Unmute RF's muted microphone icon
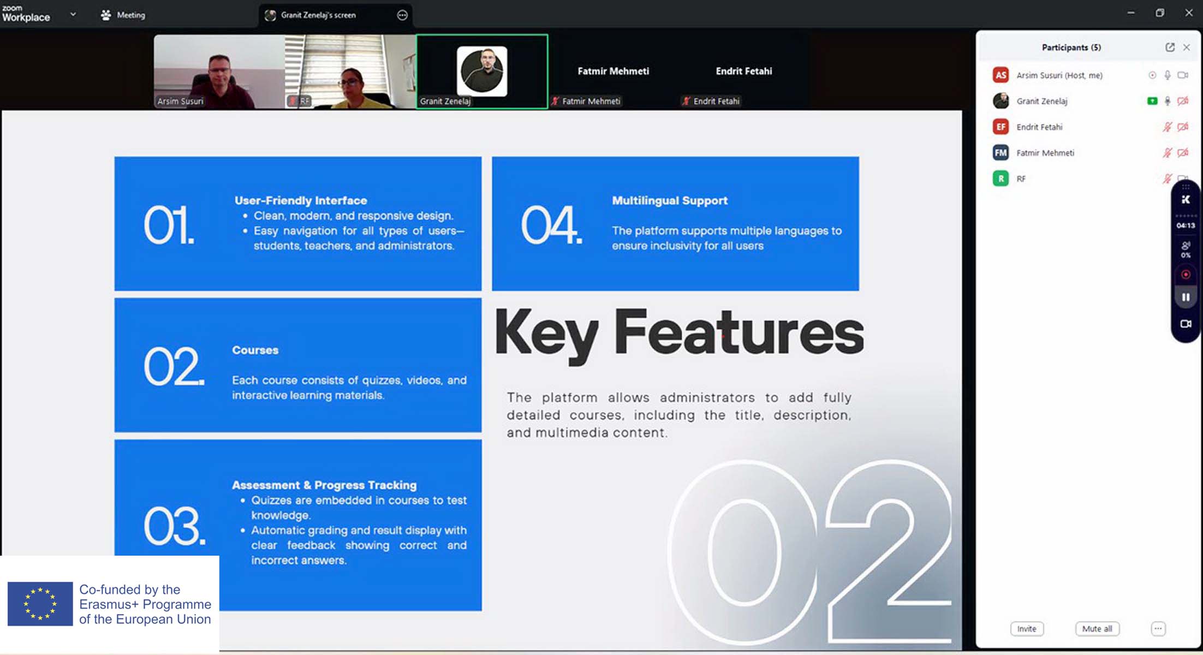Screen dimensions: 1203x655 1167,178
